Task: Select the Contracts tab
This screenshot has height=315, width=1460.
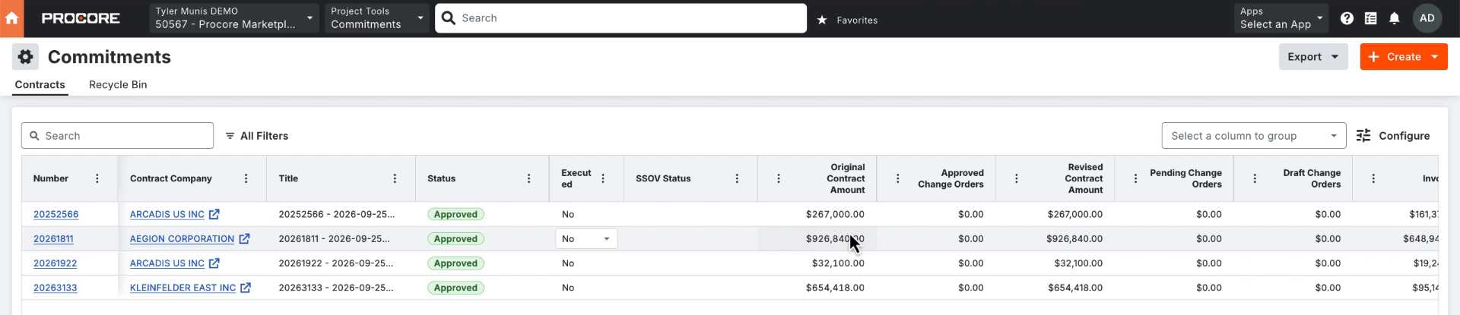Action: coord(40,85)
